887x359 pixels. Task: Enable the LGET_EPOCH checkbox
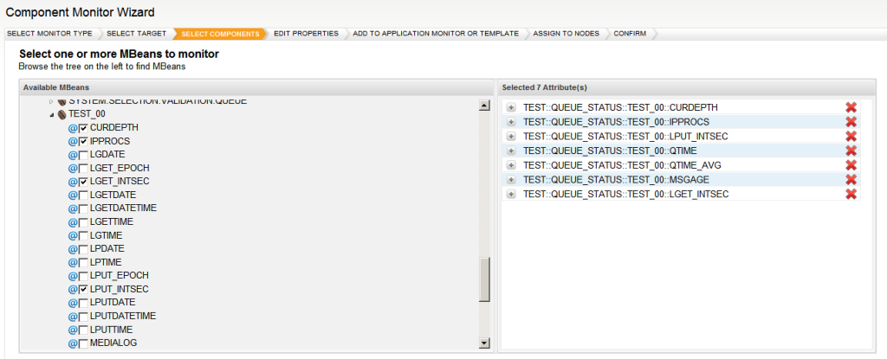tap(84, 169)
